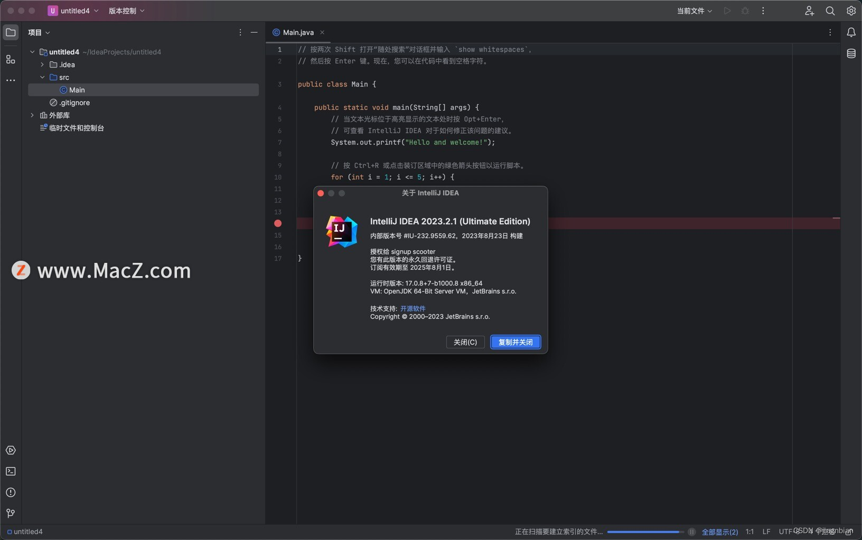Open Search Everywhere magnifier icon
Viewport: 862px width, 540px height.
(830, 11)
